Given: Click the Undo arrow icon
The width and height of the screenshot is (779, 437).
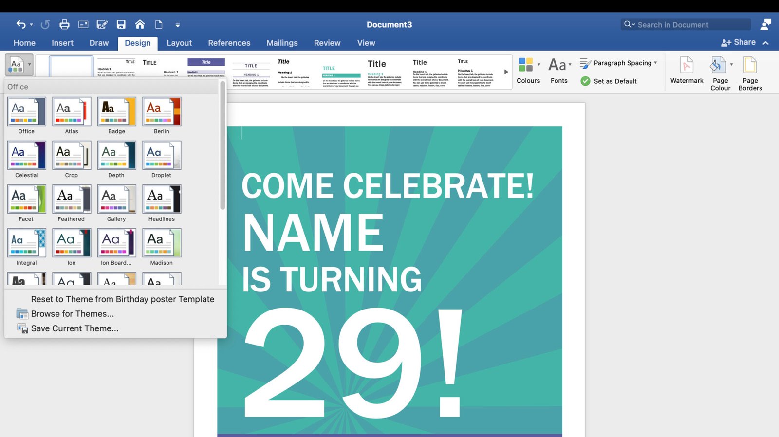Looking at the screenshot, I should click(21, 24).
